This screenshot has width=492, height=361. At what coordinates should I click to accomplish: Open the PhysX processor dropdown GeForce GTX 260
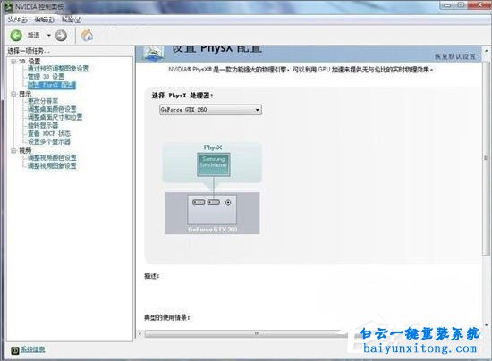210,110
